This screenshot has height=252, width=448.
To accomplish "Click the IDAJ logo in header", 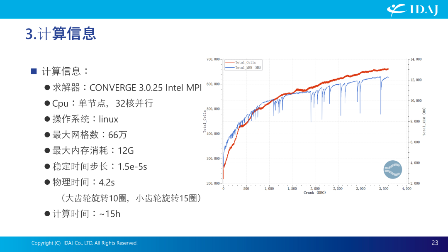I will pos(412,10).
